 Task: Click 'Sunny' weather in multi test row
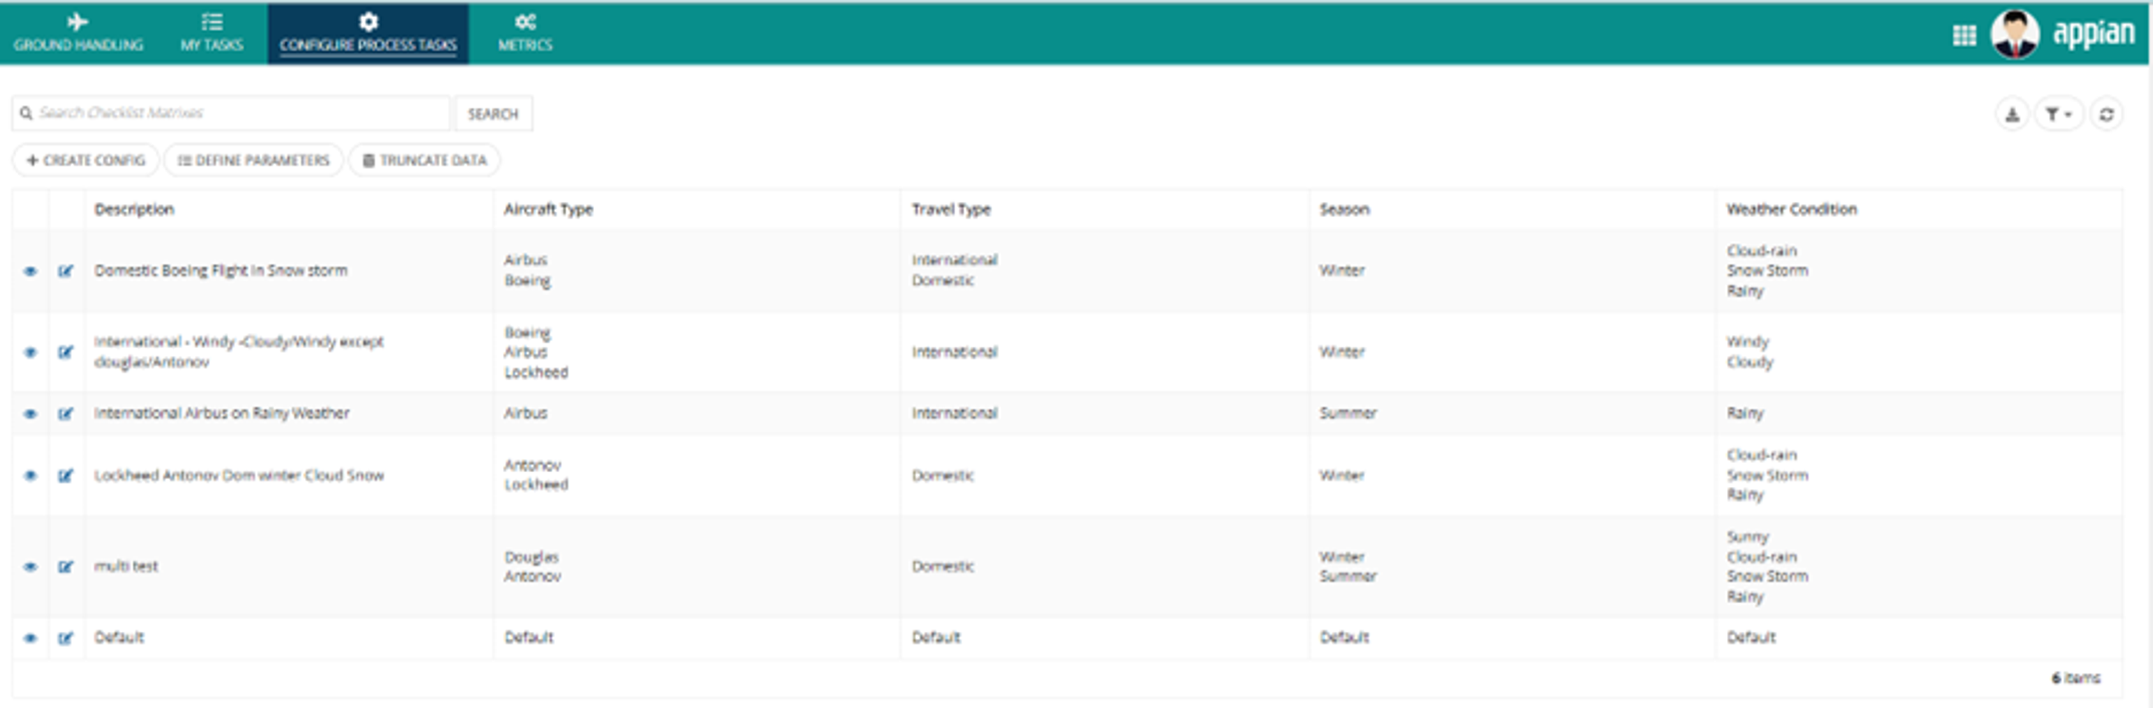click(x=1748, y=537)
